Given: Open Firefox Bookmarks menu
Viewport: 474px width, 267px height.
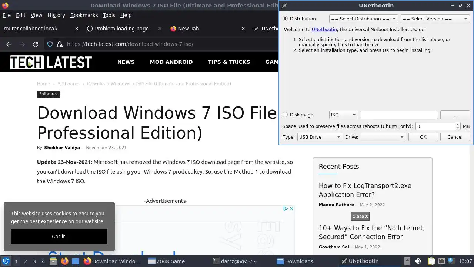Looking at the screenshot, I should pyautogui.click(x=84, y=15).
